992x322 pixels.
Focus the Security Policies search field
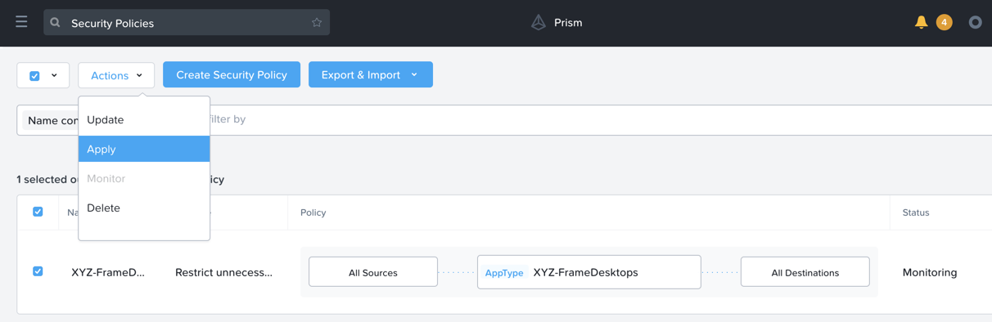point(187,23)
